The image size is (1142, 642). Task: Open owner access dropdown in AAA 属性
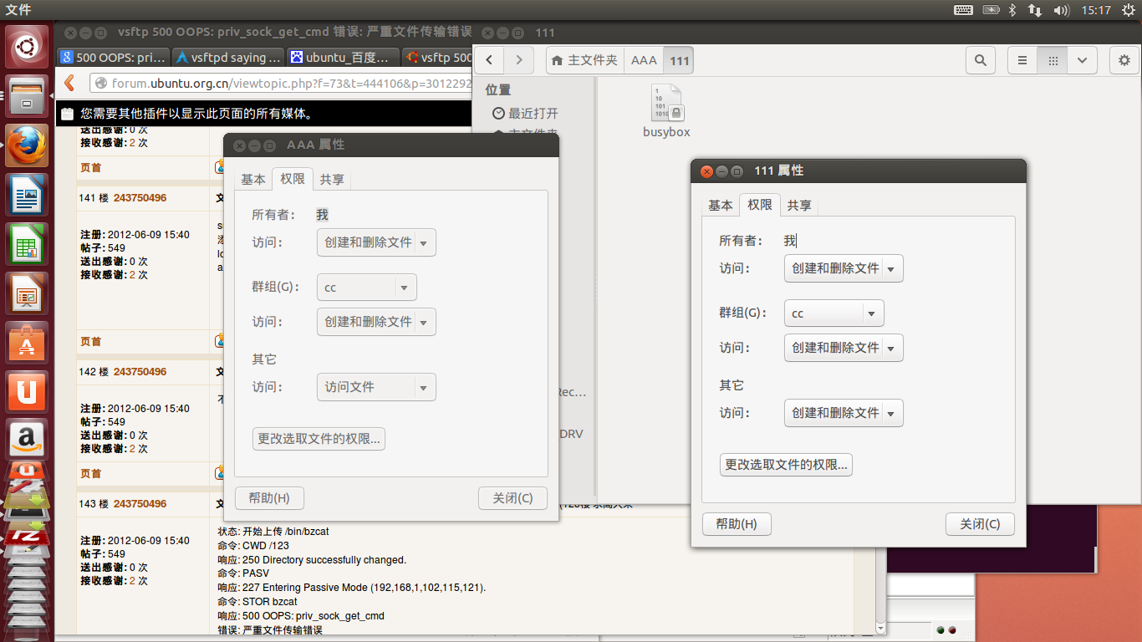point(376,242)
